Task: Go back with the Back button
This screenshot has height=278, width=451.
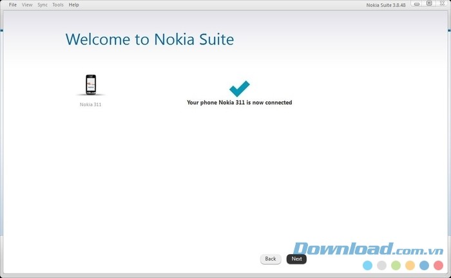Action: point(271,259)
